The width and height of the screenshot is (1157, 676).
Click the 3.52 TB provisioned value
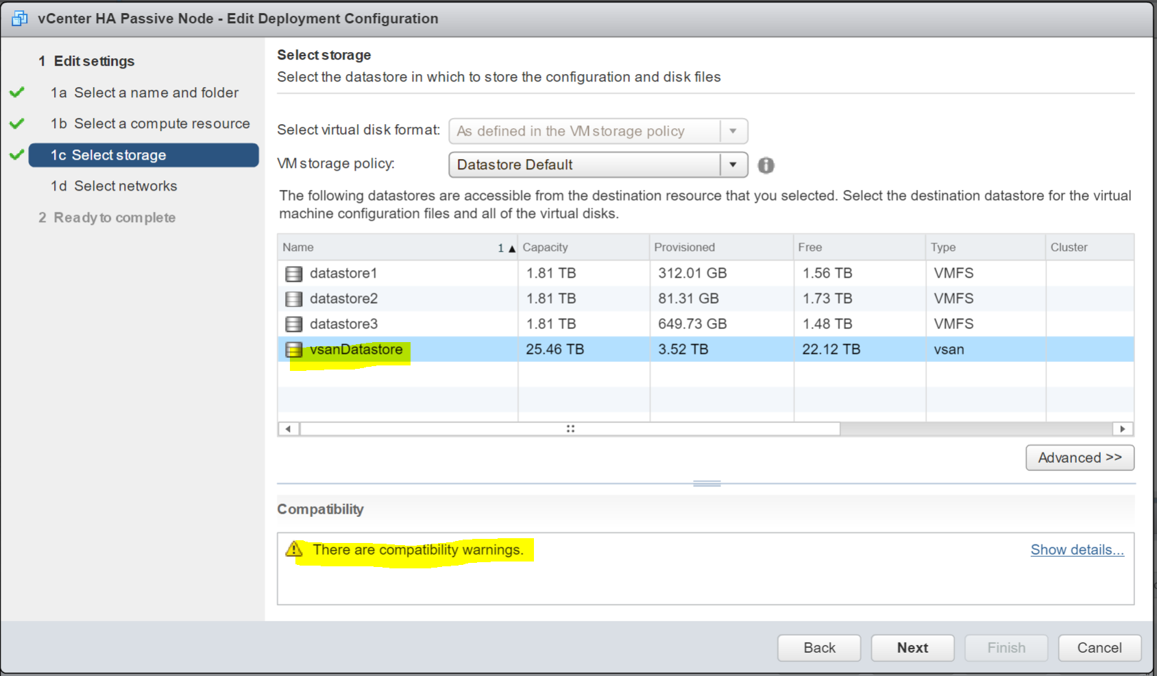click(683, 349)
